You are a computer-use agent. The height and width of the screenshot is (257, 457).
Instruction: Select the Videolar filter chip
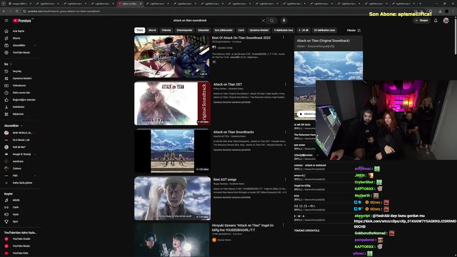point(166,30)
